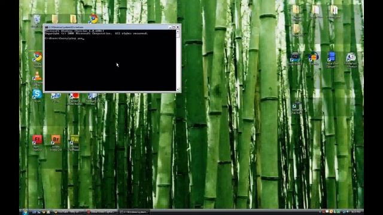Viewport: 383px width, 215px height.
Task: Click the Command Prompt title bar system icon
Action: click(x=47, y=27)
